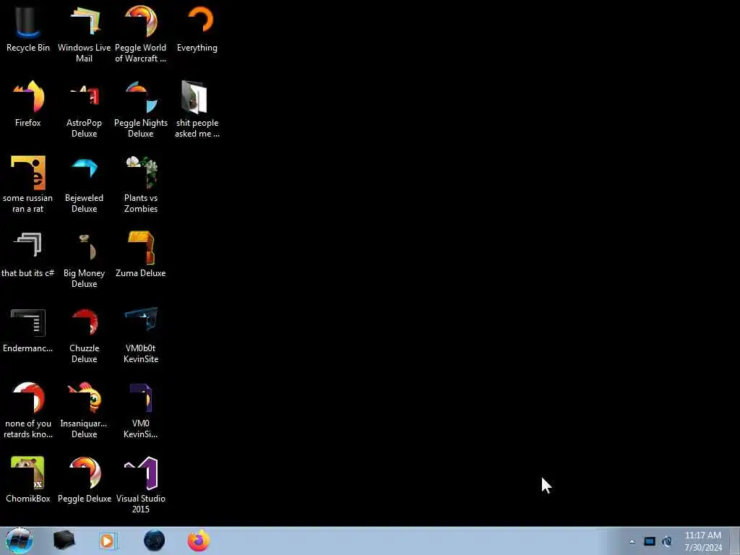740x555 pixels.
Task: Select Insaniquarium Deluxe desktop icon
Action: pyautogui.click(x=84, y=410)
